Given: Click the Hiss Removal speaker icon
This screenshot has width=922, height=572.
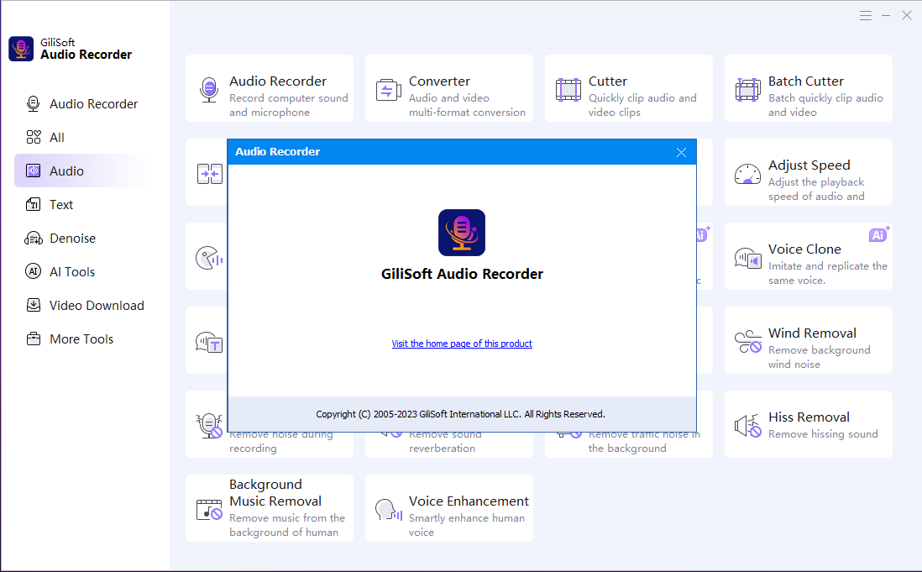Looking at the screenshot, I should pyautogui.click(x=747, y=426).
